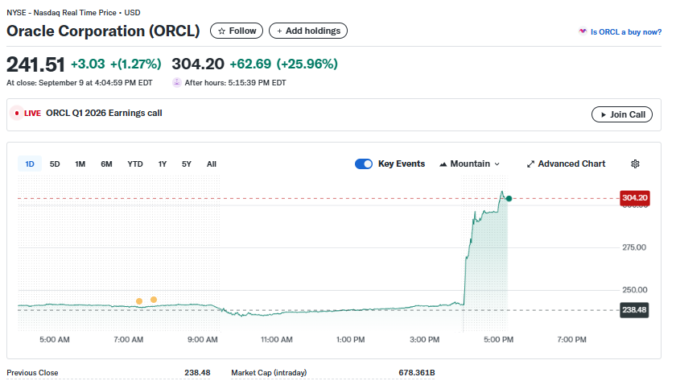This screenshot has width=676, height=381.
Task: Show the All time range
Action: (211, 164)
